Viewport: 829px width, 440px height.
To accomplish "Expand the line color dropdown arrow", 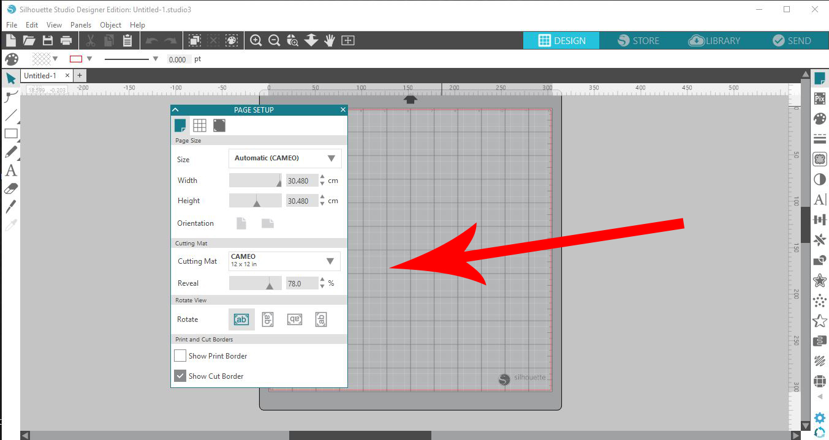I will [x=89, y=59].
